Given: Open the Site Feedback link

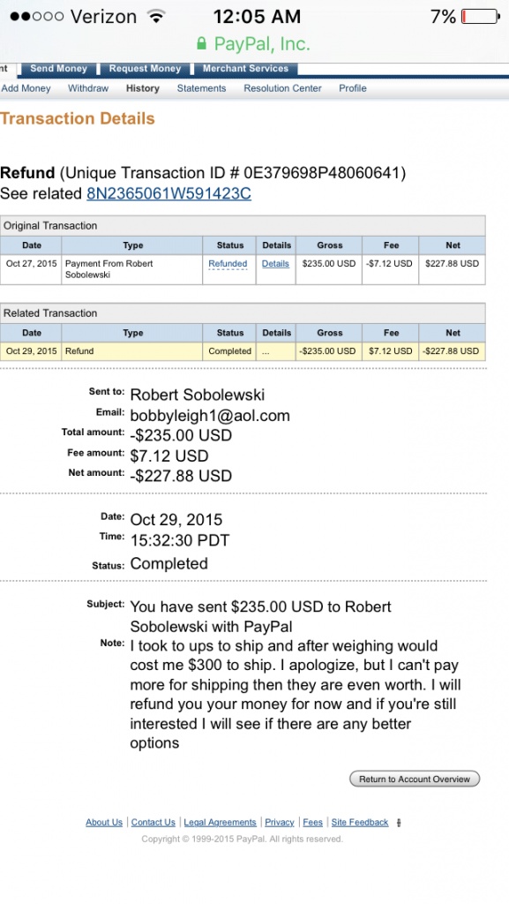Looking at the screenshot, I should click(360, 822).
